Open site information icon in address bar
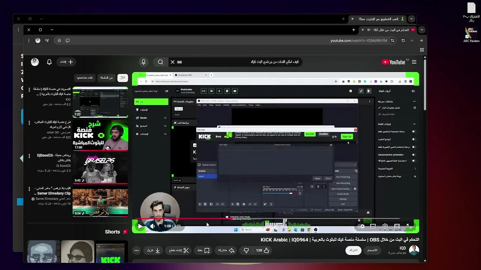Image resolution: width=481 pixels, height=270 pixels. pos(393,40)
